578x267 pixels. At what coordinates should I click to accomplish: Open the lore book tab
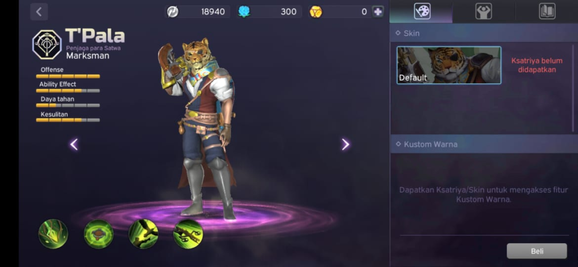(547, 11)
